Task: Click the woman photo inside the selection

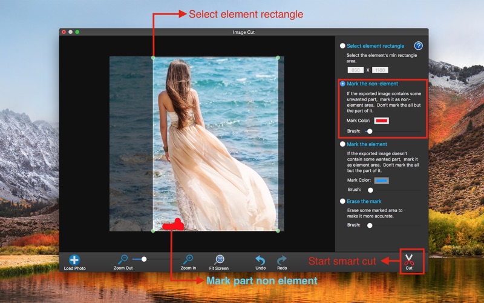Action: point(215,144)
